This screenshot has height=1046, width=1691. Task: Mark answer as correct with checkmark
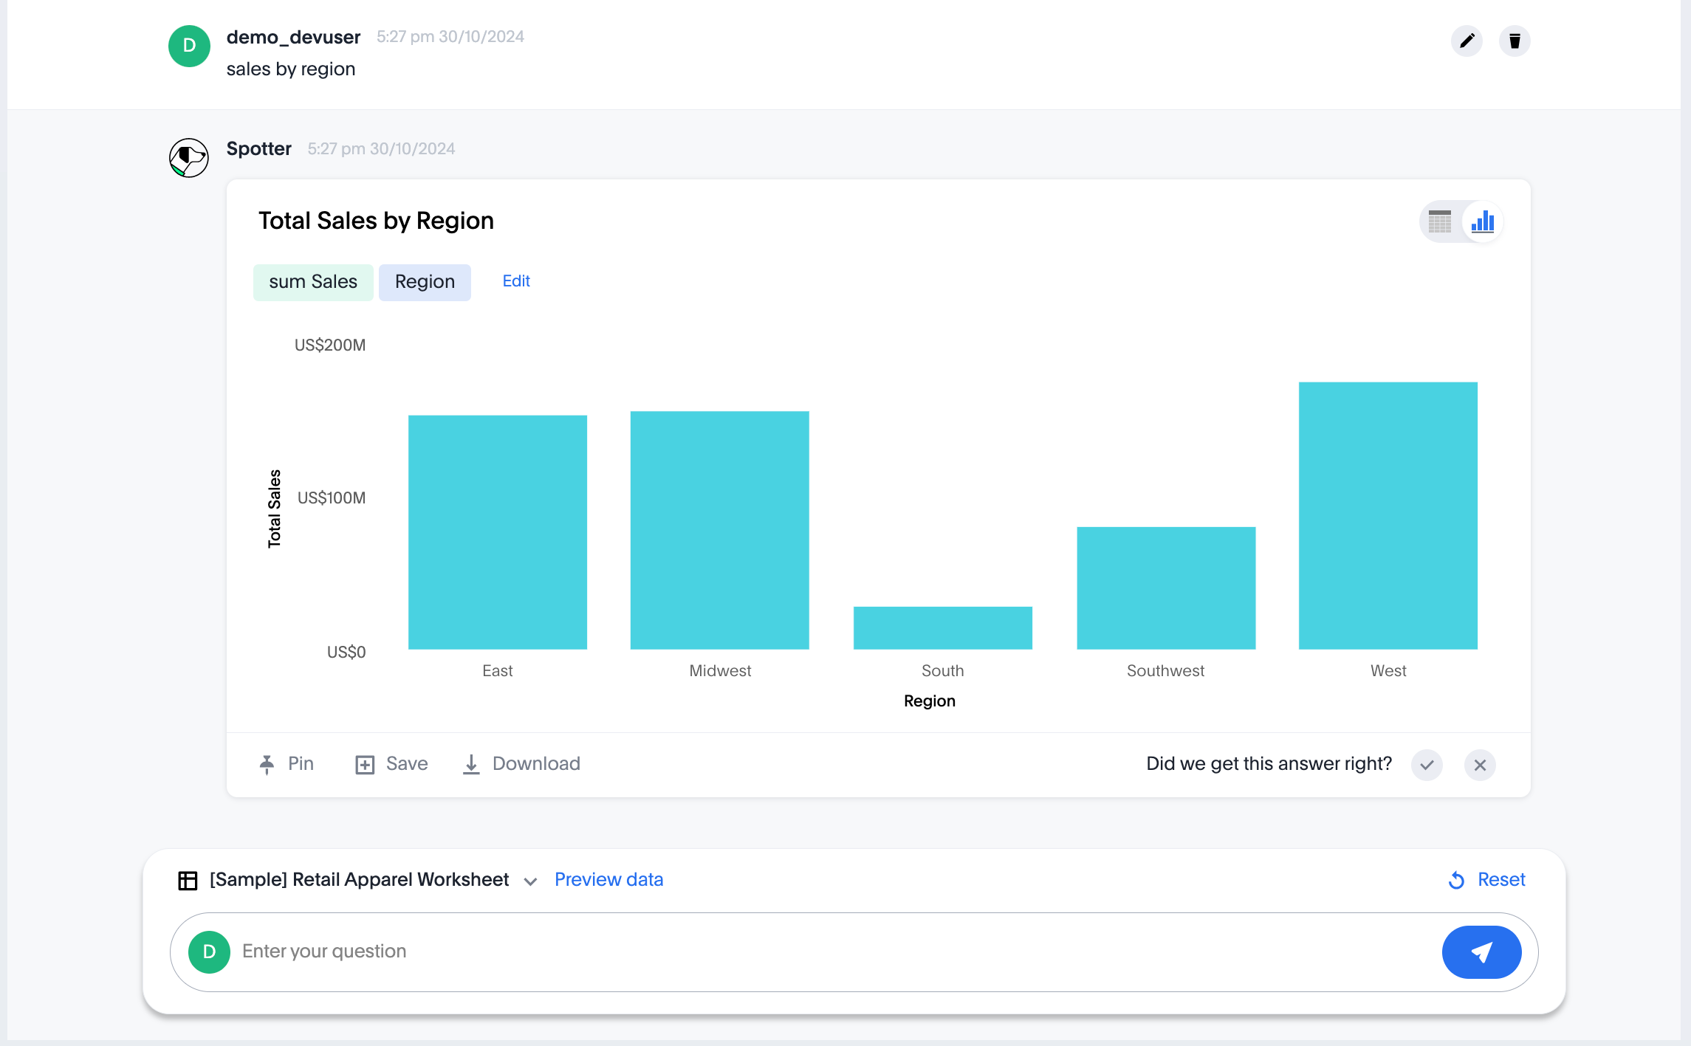pyautogui.click(x=1427, y=765)
